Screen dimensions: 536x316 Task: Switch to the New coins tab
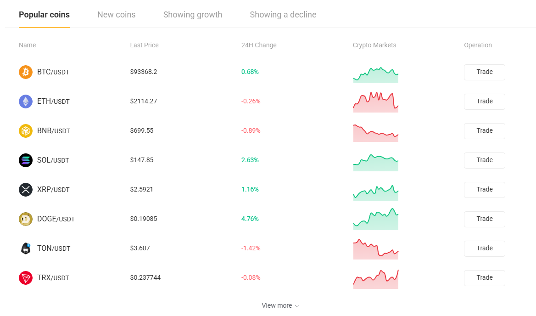tap(116, 15)
